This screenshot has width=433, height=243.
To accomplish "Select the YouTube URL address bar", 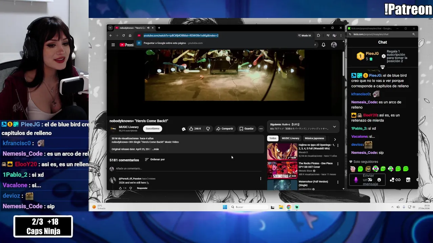I will point(181,35).
